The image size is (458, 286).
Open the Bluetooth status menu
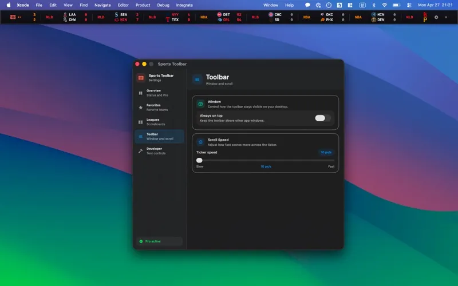(374, 5)
